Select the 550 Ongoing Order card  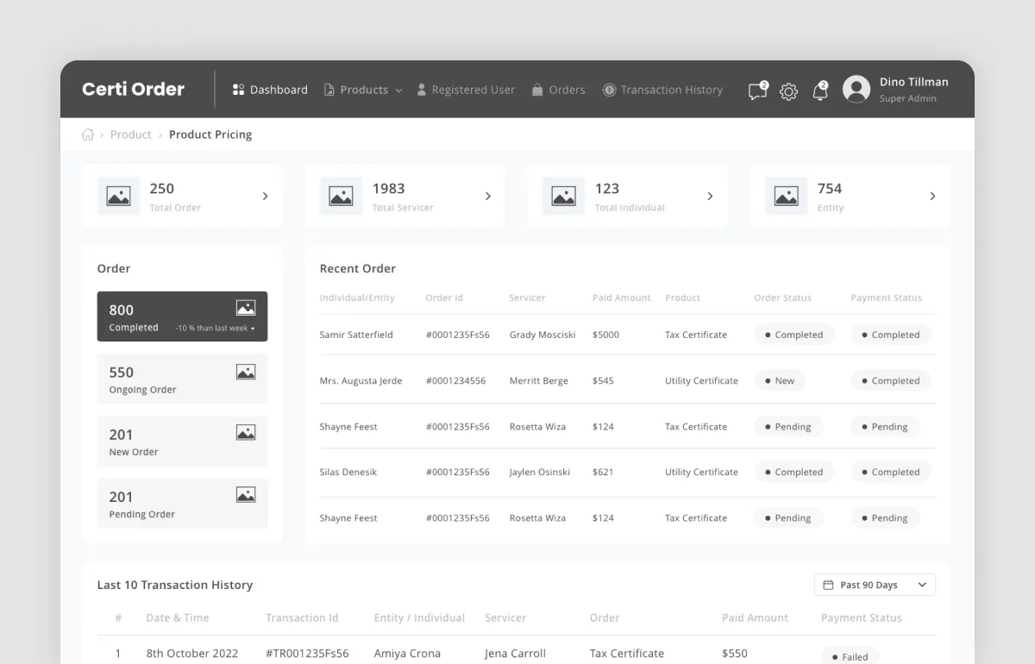point(182,379)
